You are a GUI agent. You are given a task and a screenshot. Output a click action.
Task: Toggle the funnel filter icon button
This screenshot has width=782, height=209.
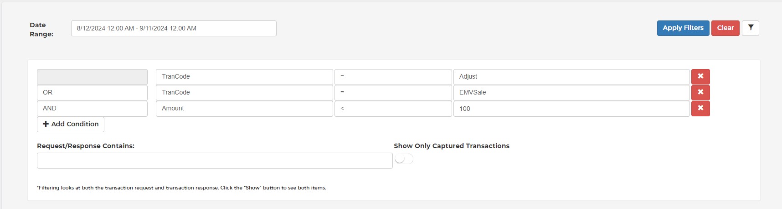[751, 28]
